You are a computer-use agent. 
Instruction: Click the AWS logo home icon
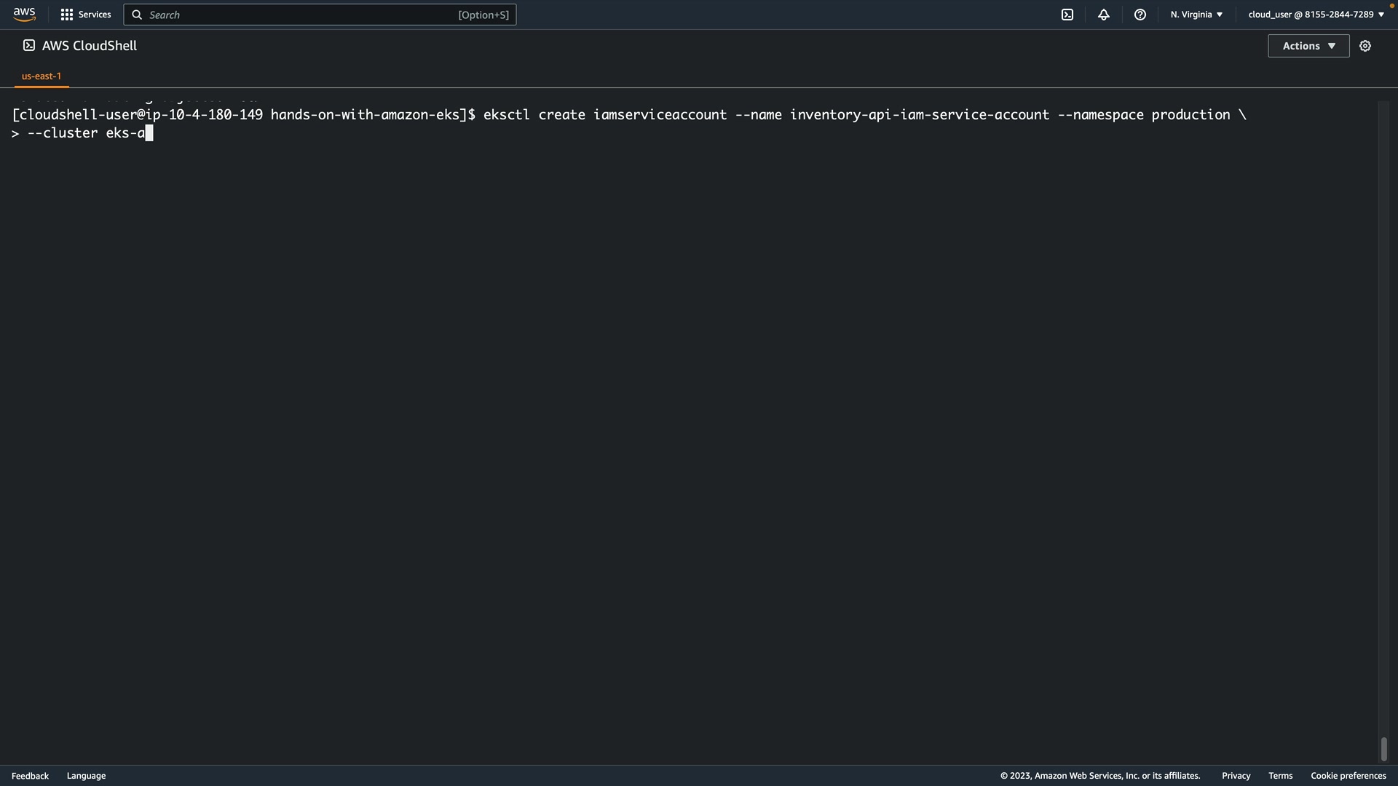pos(24,15)
